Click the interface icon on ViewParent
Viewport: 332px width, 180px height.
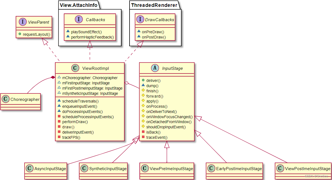23,22
